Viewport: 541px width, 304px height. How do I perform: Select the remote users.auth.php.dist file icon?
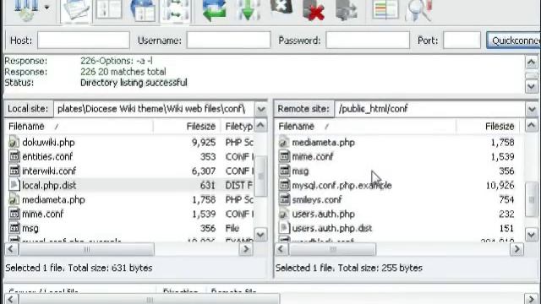284,228
